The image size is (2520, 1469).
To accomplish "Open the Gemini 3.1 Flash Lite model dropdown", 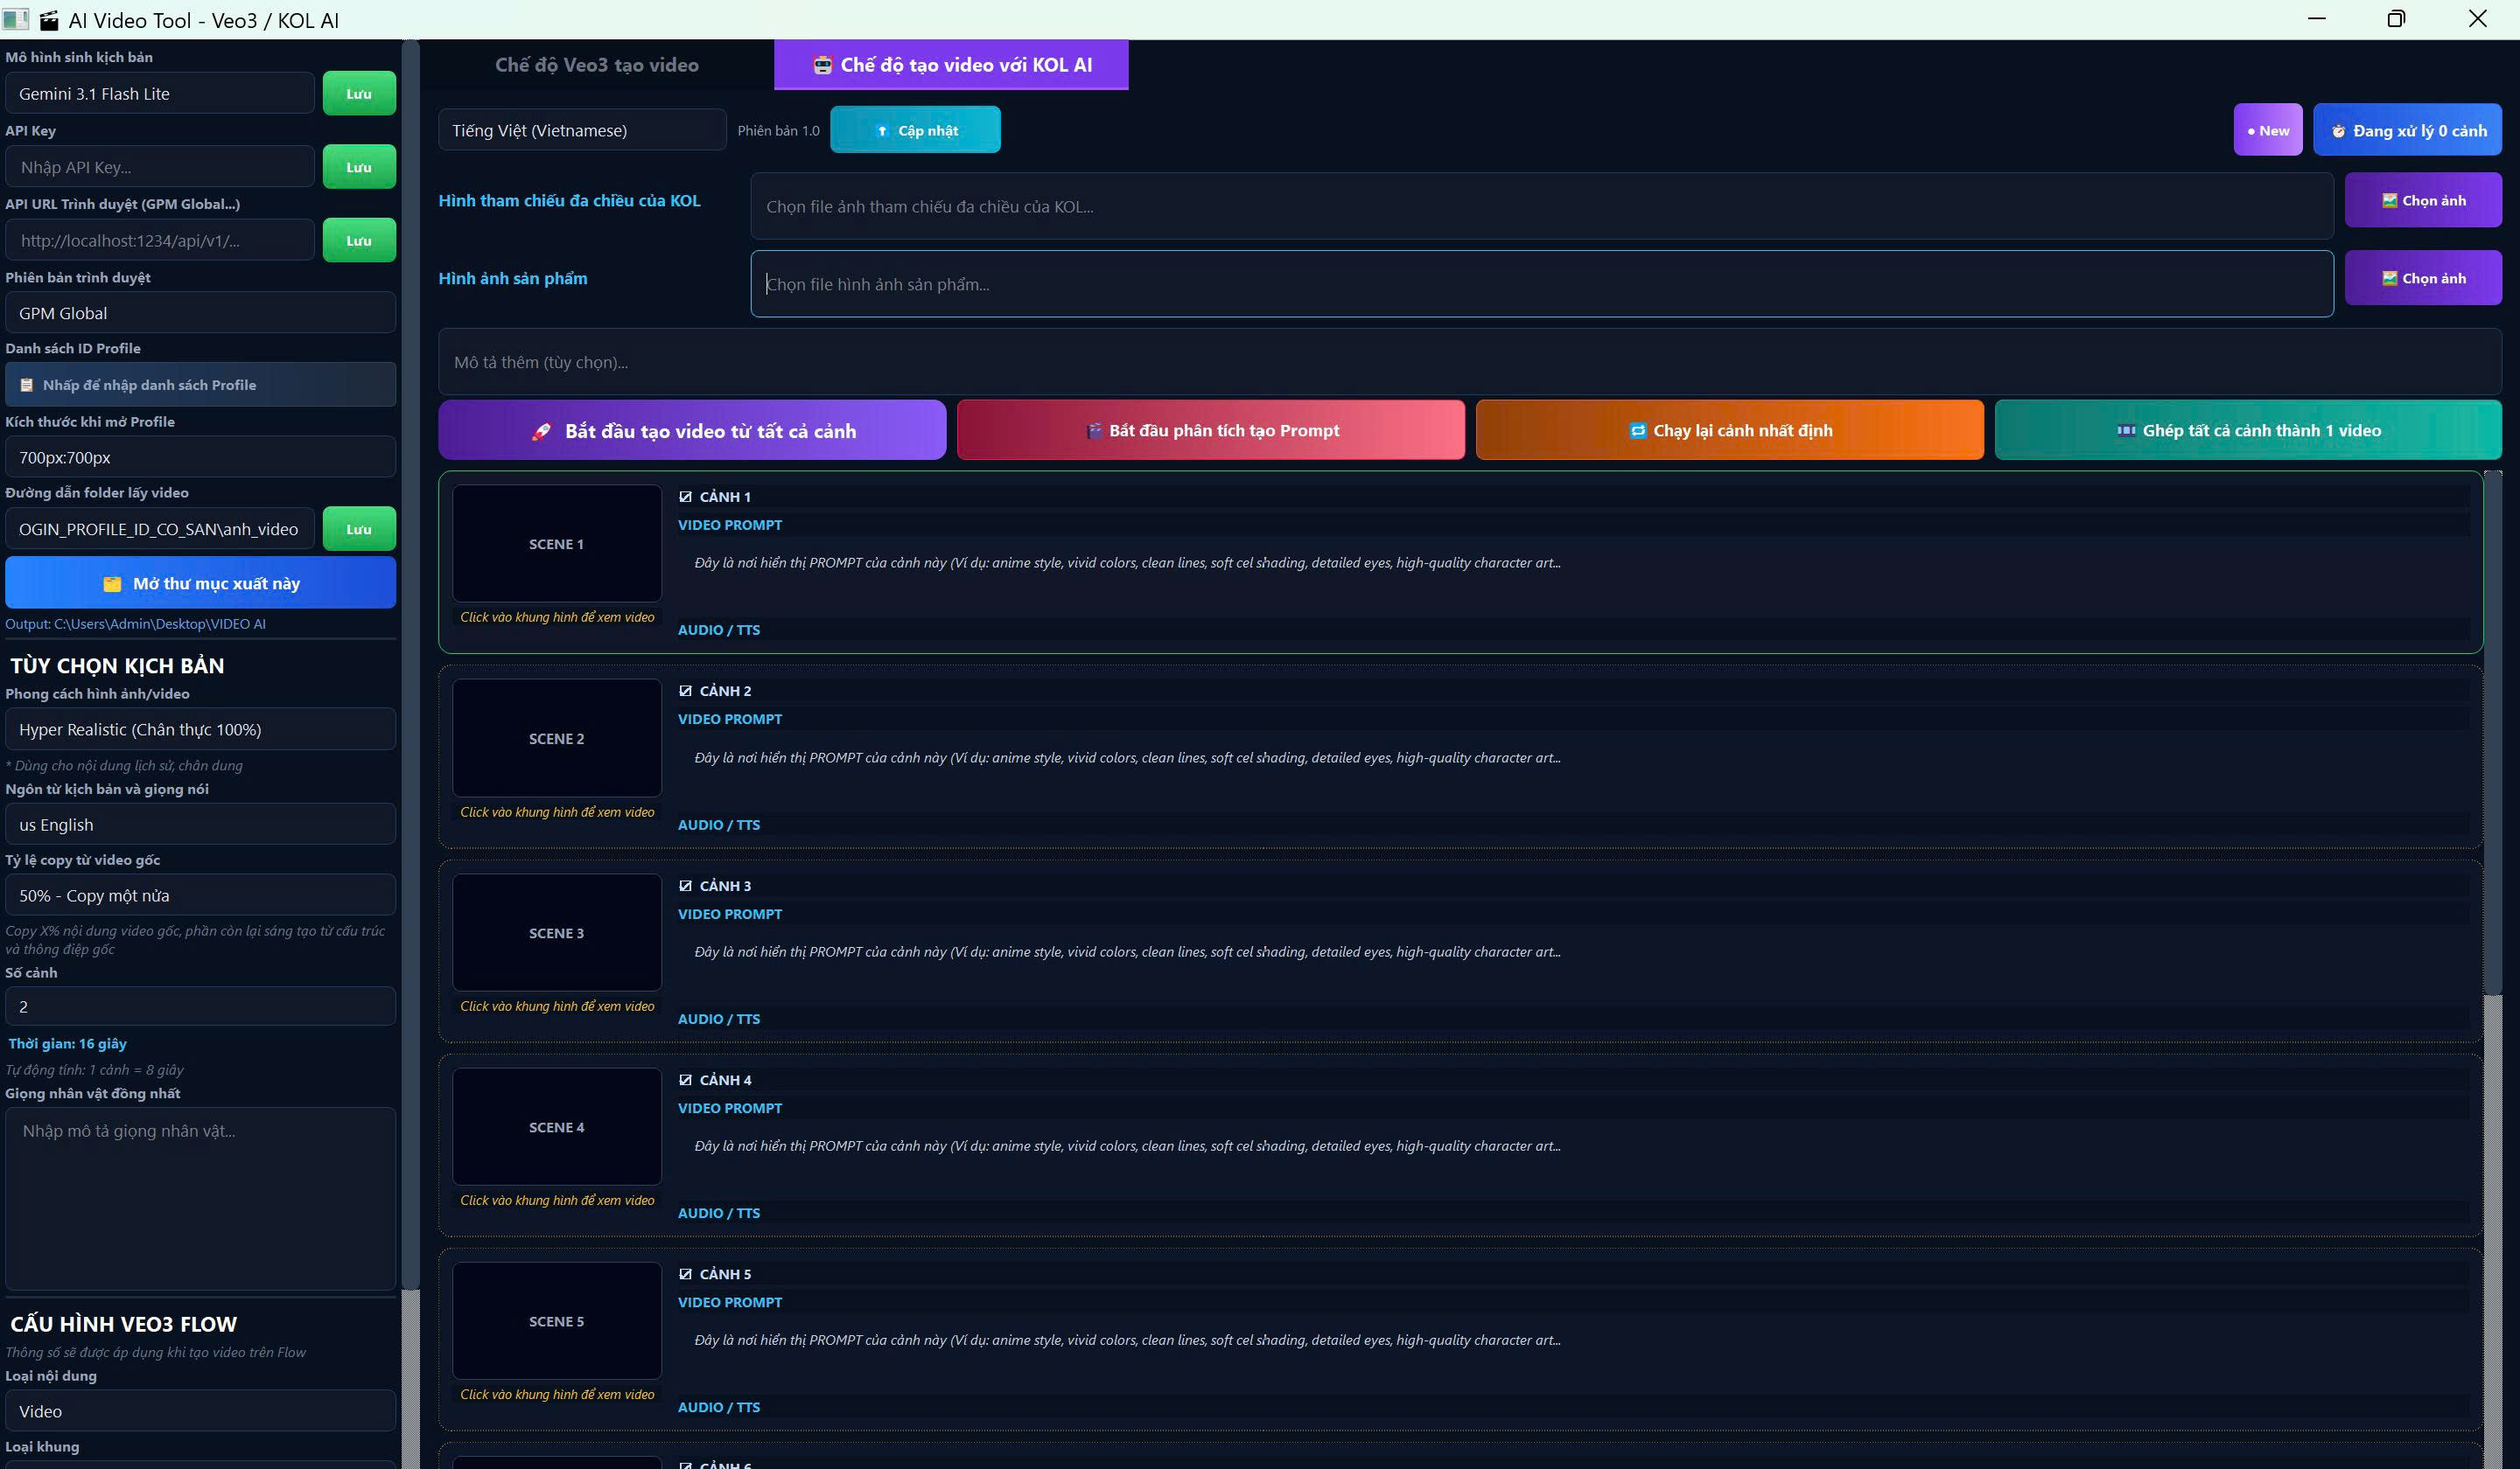I will point(160,94).
